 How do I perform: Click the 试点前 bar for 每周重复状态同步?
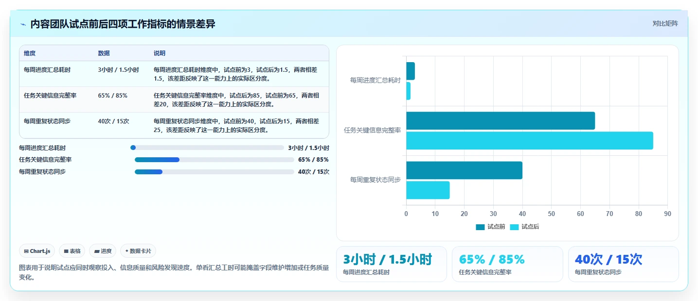(464, 170)
